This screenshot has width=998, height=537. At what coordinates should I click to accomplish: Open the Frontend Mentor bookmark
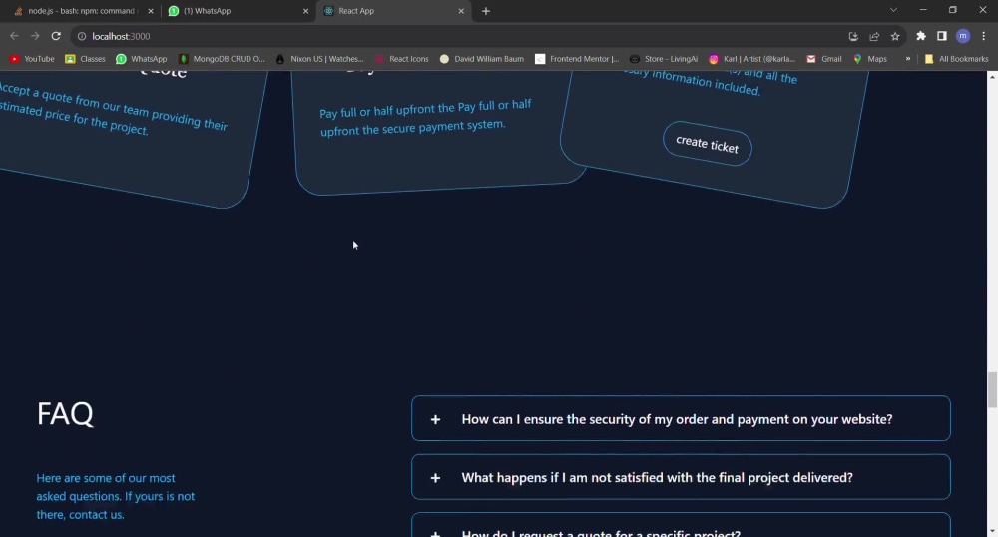pos(577,59)
